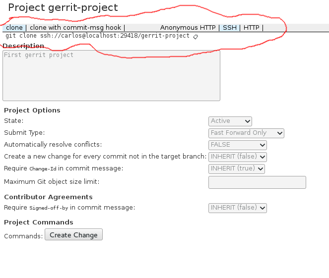Switch protocol to Anonymous HTTP
The image size is (329, 278).
[x=188, y=28]
